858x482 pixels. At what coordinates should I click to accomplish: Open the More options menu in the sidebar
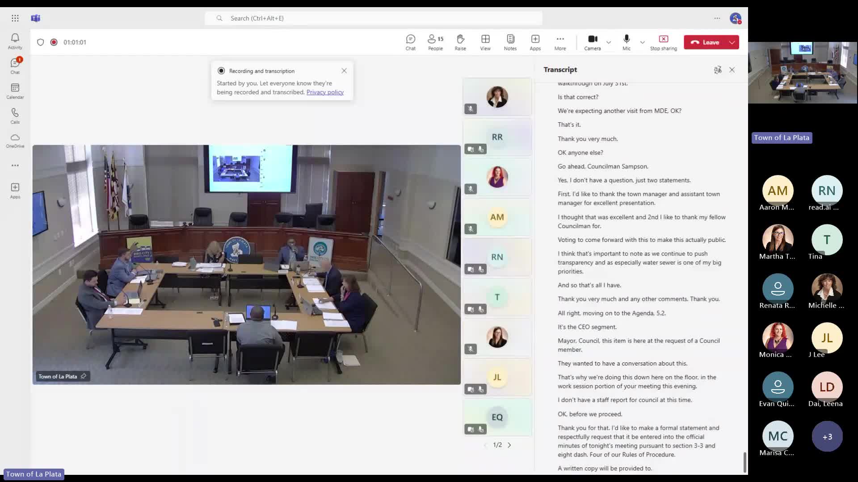click(15, 165)
